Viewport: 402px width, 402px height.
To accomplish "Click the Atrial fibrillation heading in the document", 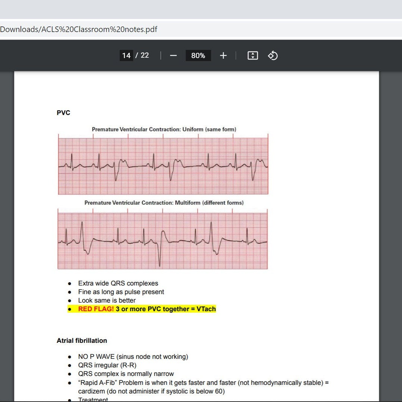I will pyautogui.click(x=81, y=341).
